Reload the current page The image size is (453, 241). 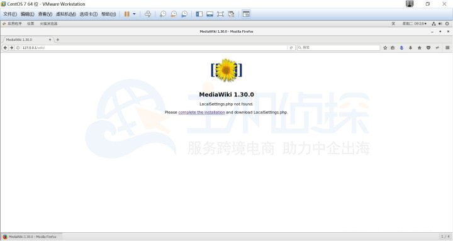(x=291, y=48)
